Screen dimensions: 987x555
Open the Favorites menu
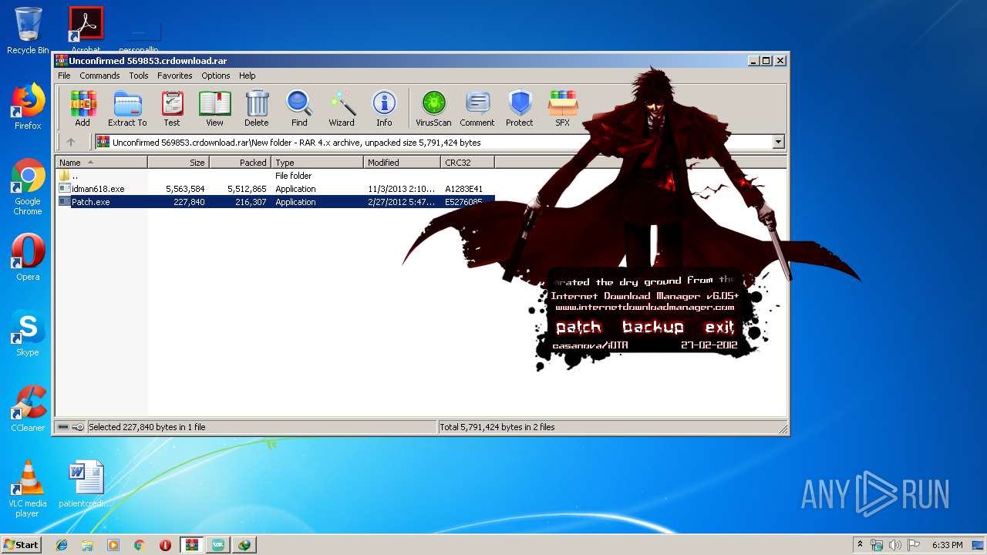tap(175, 76)
